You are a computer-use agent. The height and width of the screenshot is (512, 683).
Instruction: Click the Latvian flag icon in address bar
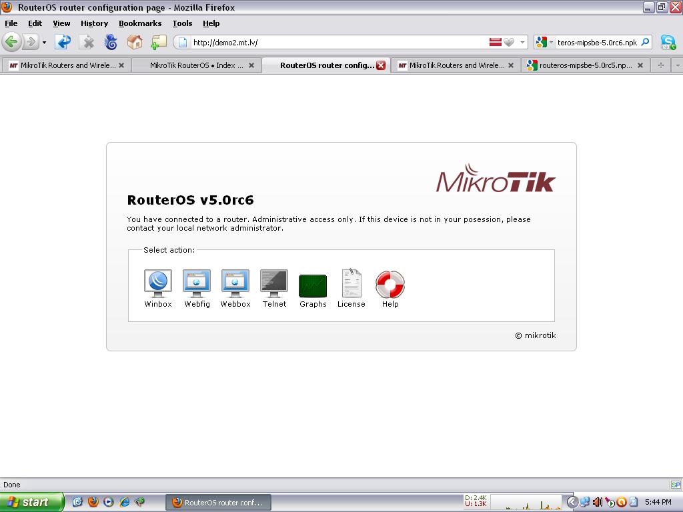(496, 42)
